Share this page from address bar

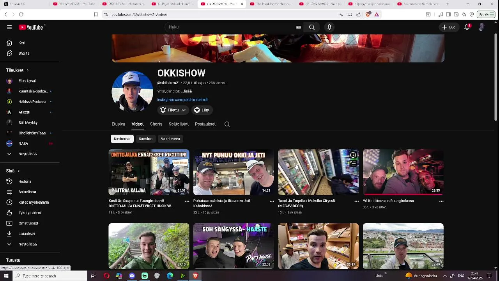tap(358, 14)
